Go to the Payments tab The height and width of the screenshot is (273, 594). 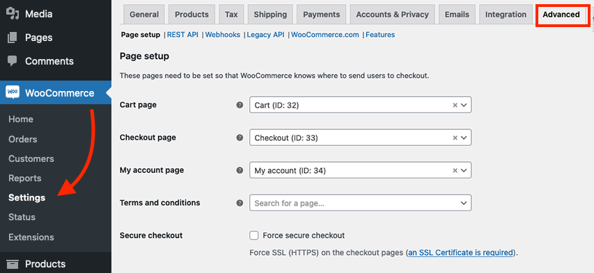tap(321, 15)
